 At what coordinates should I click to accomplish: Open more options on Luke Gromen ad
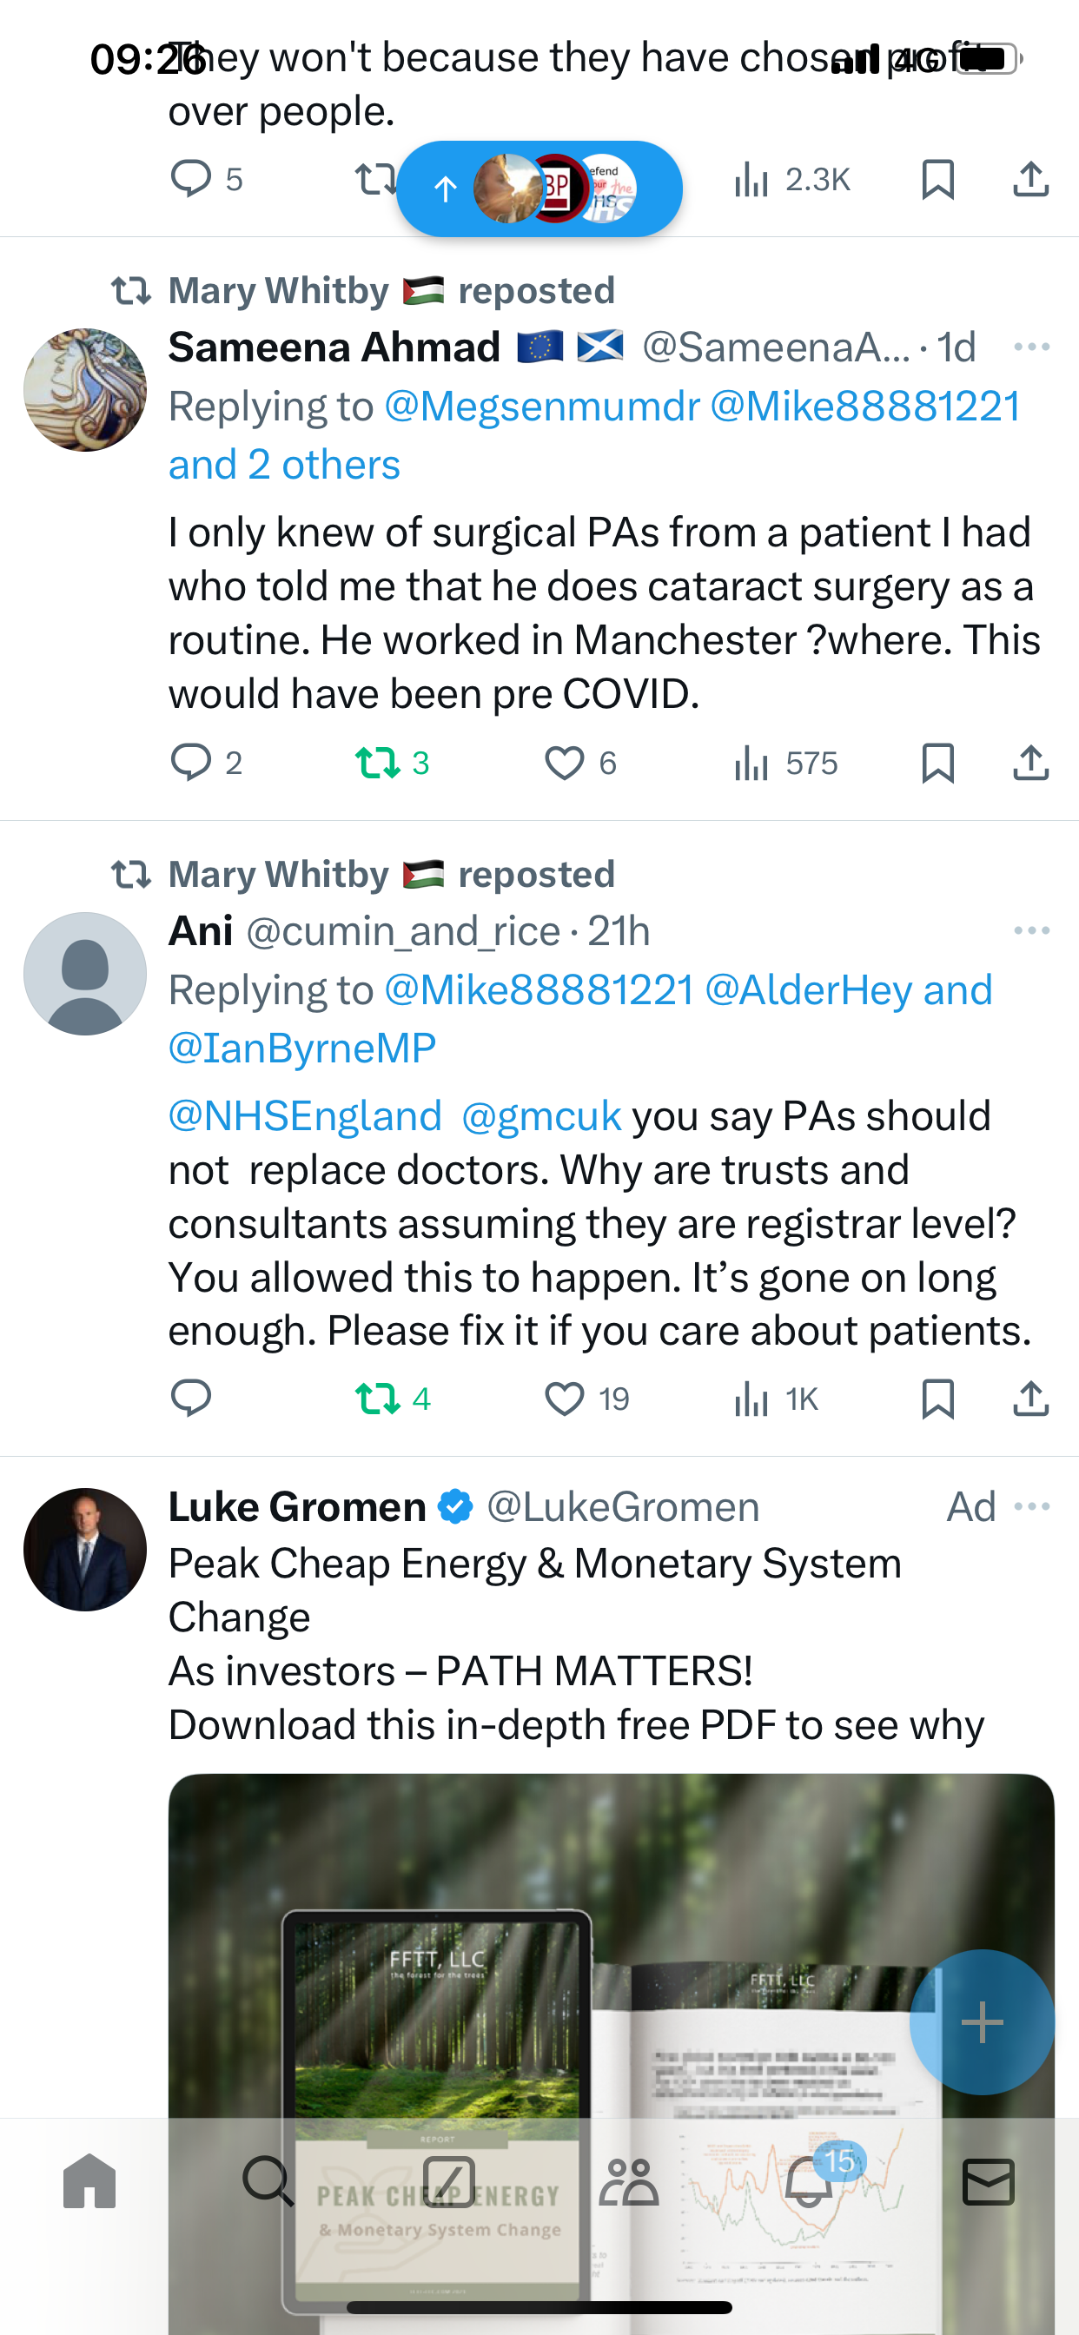pyautogui.click(x=1032, y=1505)
